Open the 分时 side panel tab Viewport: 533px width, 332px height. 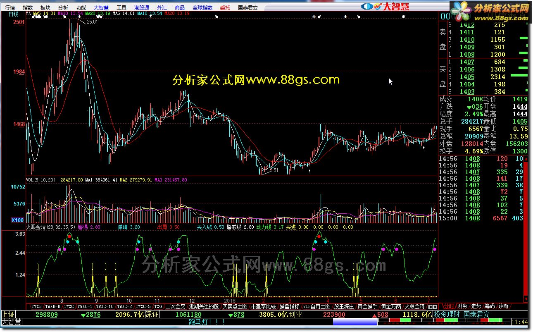pyautogui.click(x=449, y=306)
